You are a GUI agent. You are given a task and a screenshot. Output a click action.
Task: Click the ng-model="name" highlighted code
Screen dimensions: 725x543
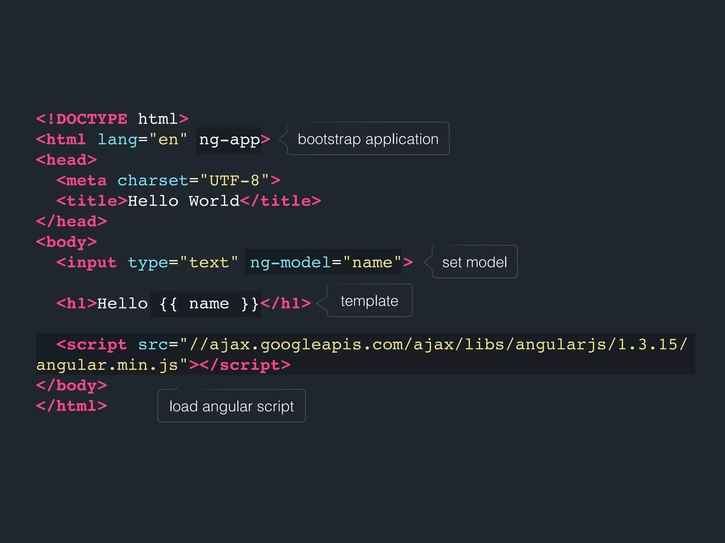pos(325,263)
